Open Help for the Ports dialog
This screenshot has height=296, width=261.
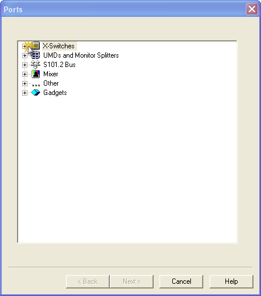pos(231,281)
